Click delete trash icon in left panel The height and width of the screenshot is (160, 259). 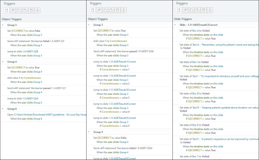[x=31, y=10]
